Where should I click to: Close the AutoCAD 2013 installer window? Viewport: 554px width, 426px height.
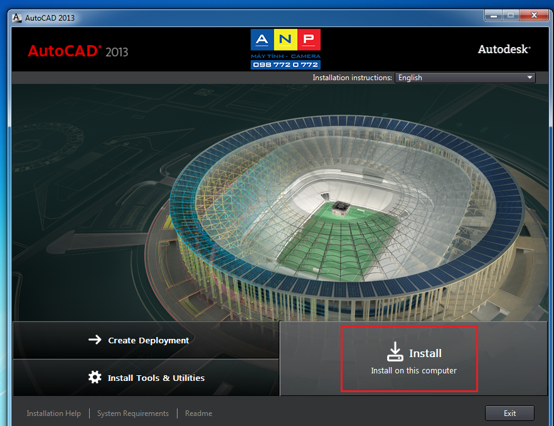pos(534,16)
